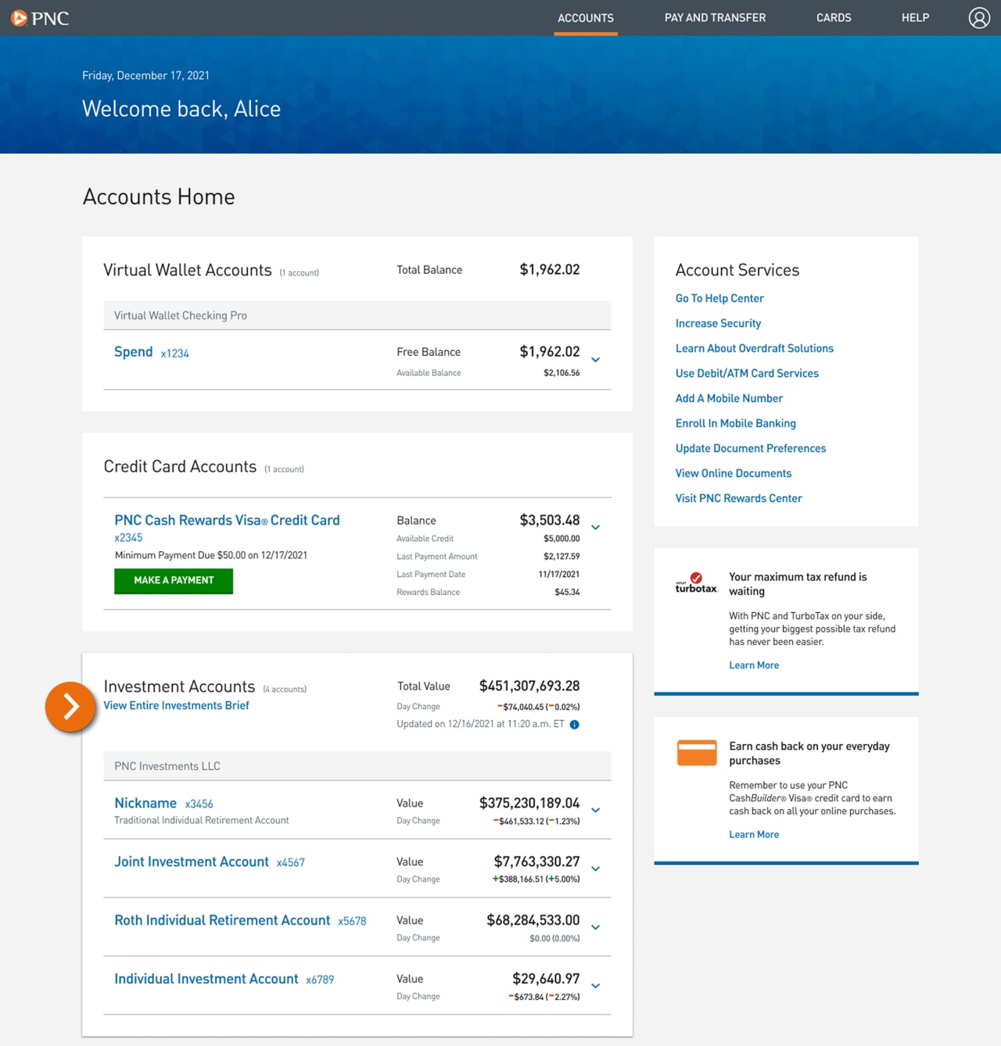1001x1046 pixels.
Task: Open the user profile icon
Action: point(978,17)
